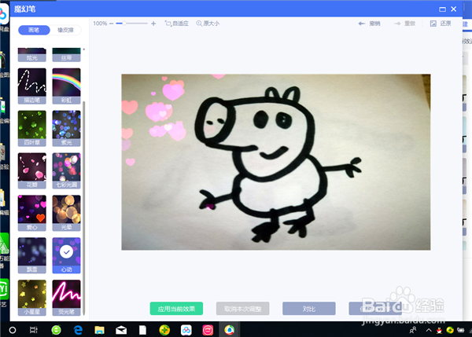
Task: Open the Windows search circle
Action: pyautogui.click(x=13, y=330)
